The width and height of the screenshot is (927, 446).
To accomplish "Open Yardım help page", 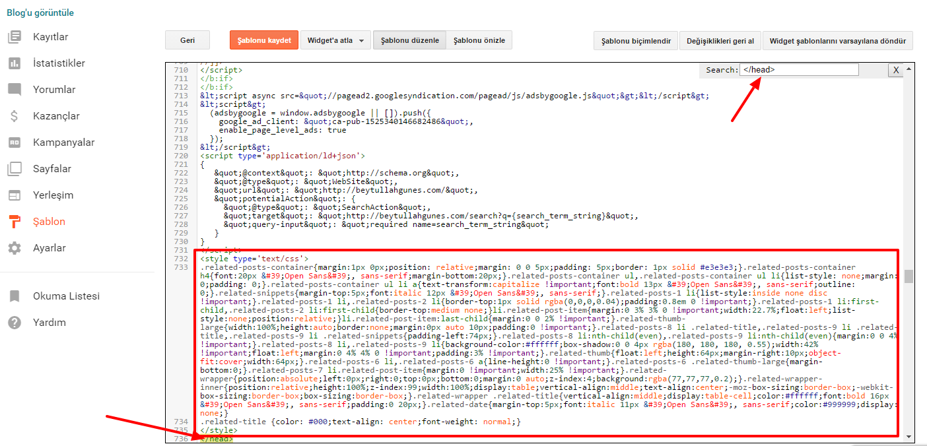I will (50, 323).
